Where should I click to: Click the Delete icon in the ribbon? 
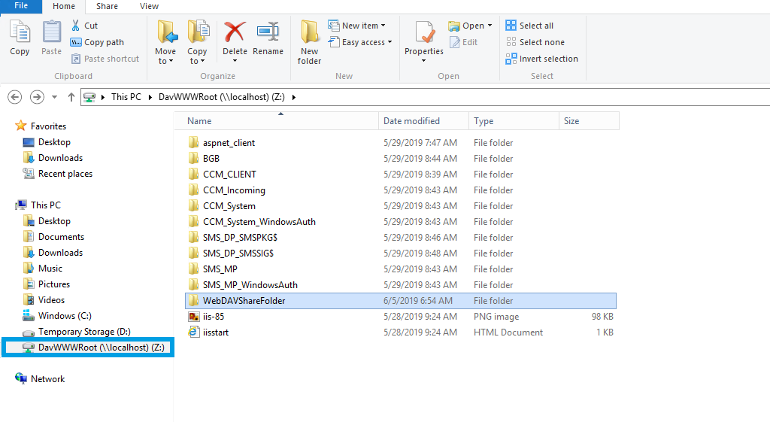235,35
